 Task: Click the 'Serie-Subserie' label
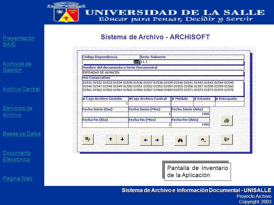(x=153, y=57)
